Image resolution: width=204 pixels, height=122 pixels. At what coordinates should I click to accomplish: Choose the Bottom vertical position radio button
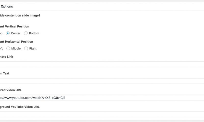click(26, 33)
